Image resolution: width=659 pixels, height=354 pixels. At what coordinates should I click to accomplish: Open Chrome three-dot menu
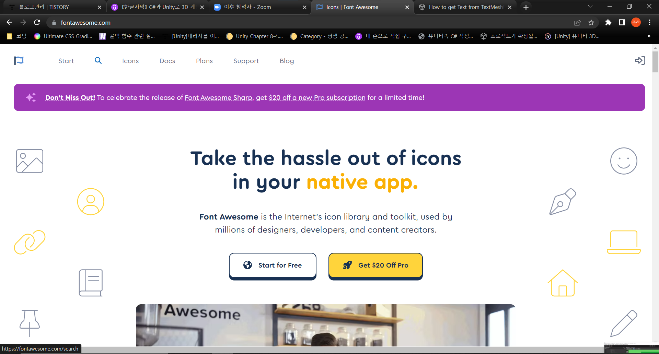pyautogui.click(x=649, y=23)
